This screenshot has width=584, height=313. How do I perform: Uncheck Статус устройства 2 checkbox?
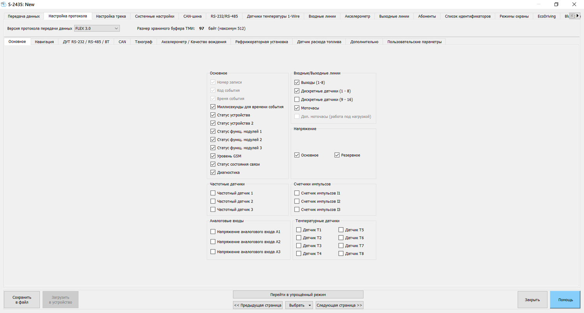tap(213, 123)
